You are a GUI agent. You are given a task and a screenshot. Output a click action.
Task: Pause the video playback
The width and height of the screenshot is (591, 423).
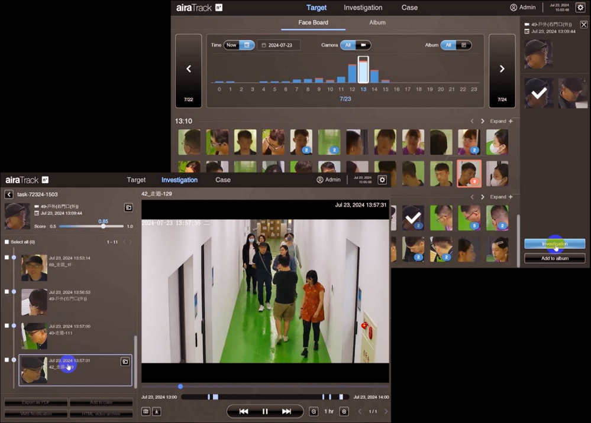(x=265, y=411)
